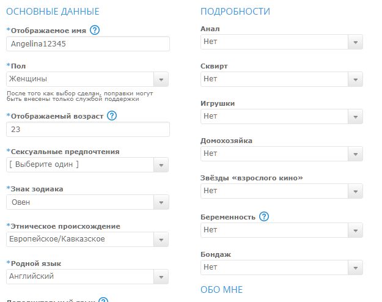Click the ОСНОВНЫЕ ДАННЫЕ section heading

52,12
